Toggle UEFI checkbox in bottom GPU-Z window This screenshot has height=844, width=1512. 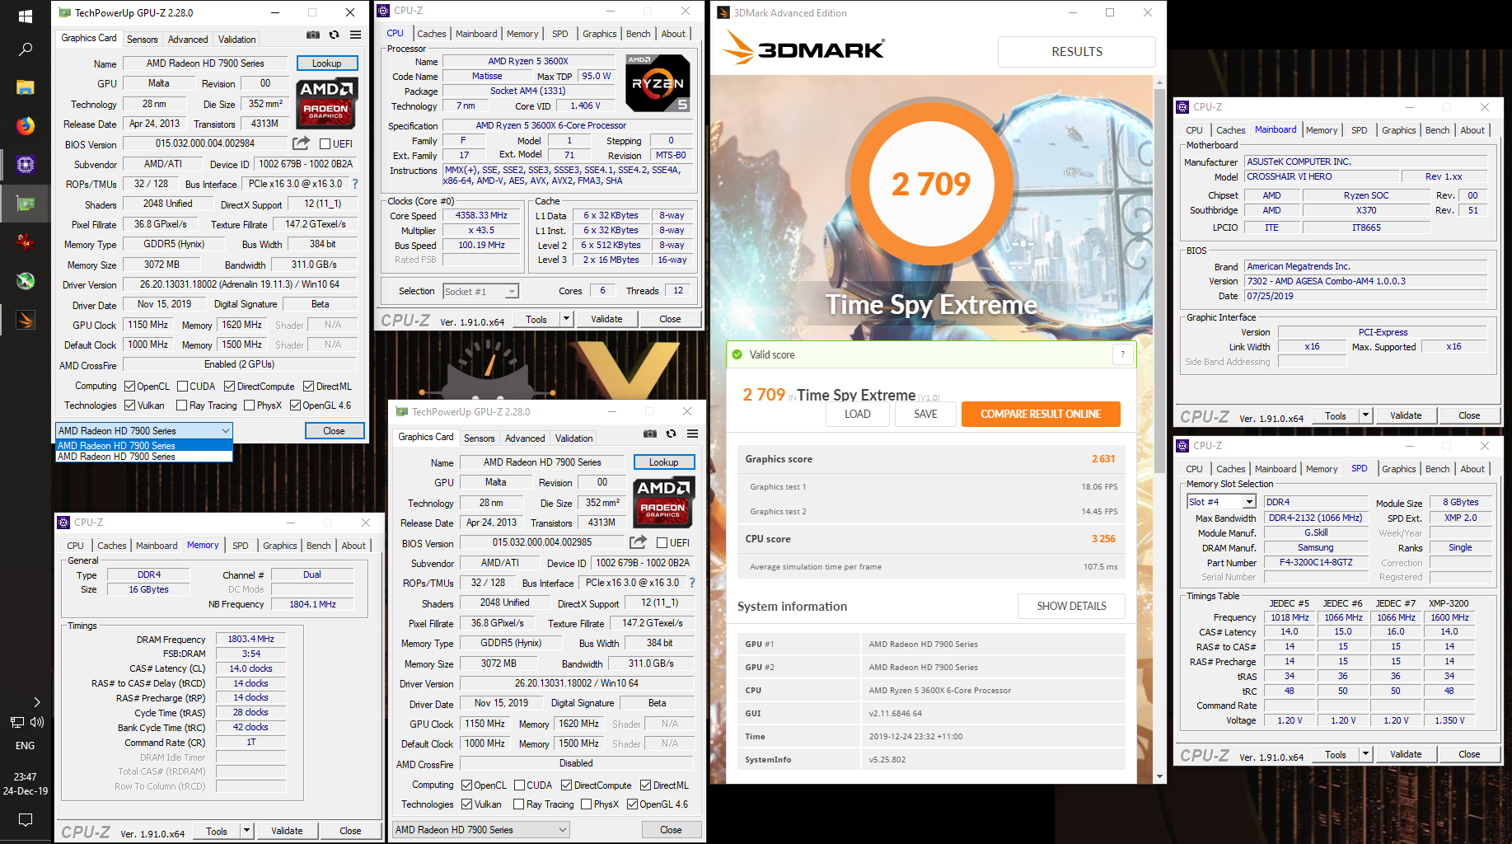[x=662, y=543]
